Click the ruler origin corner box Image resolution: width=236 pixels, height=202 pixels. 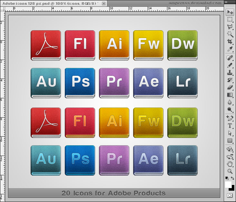pos(3,9)
